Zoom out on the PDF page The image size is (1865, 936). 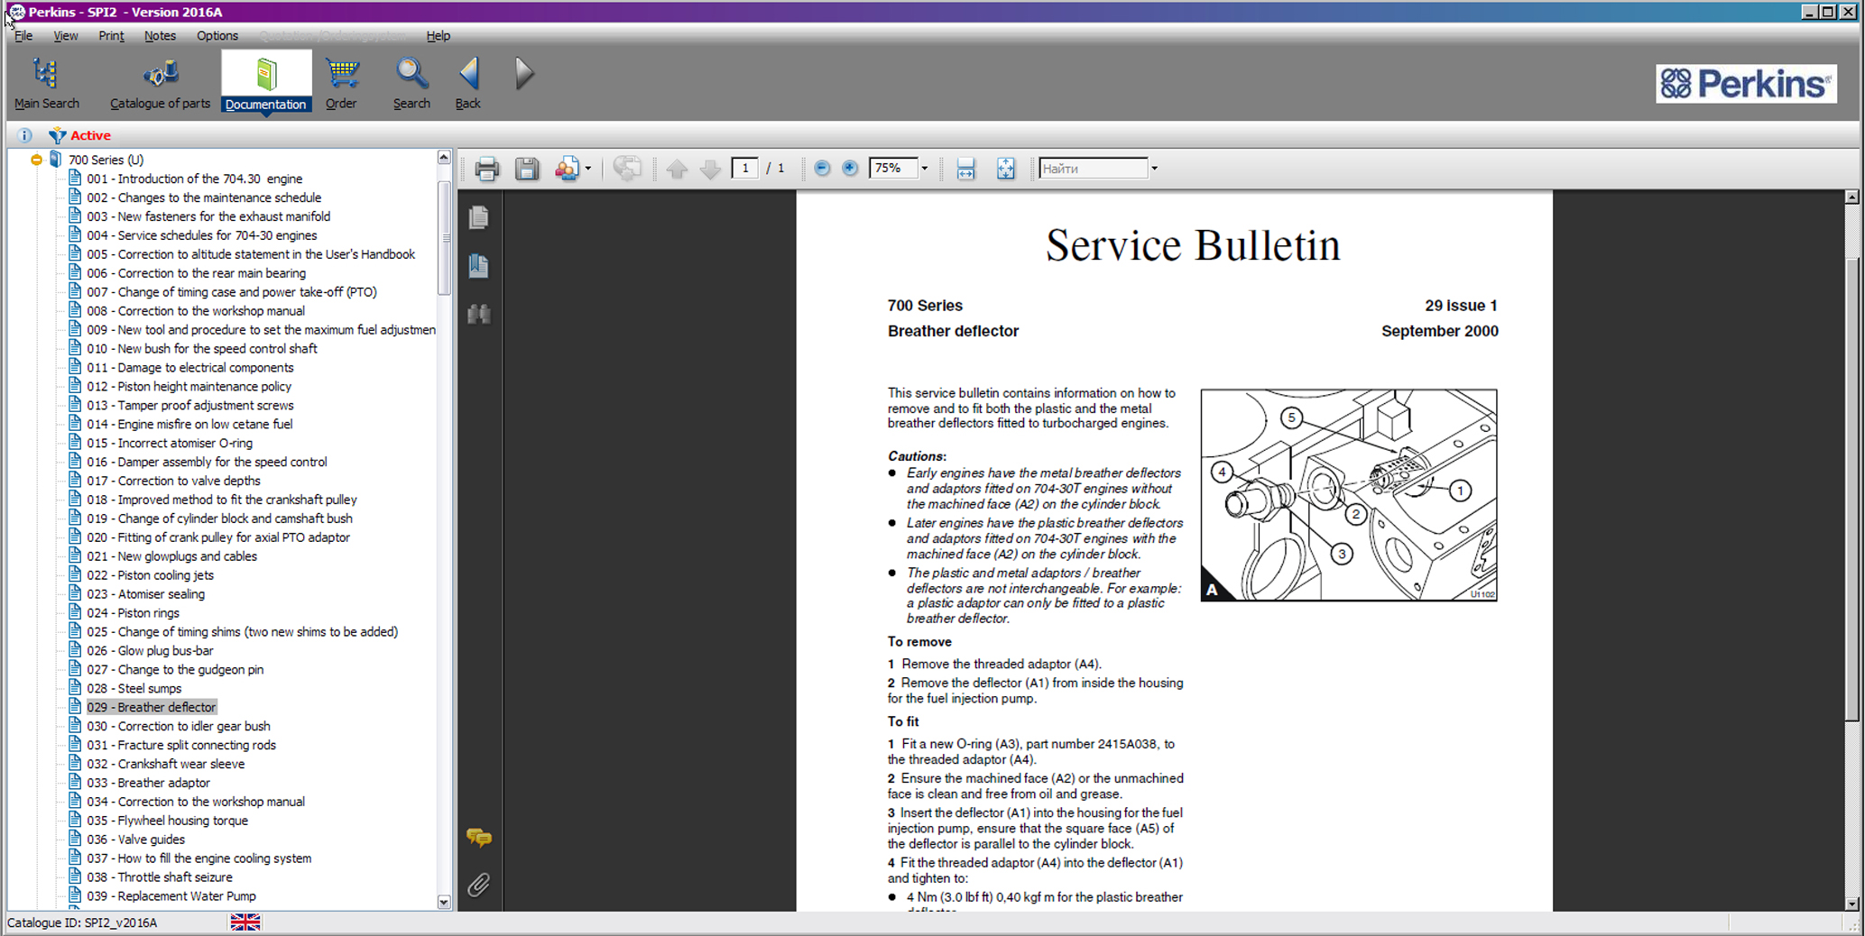(822, 169)
